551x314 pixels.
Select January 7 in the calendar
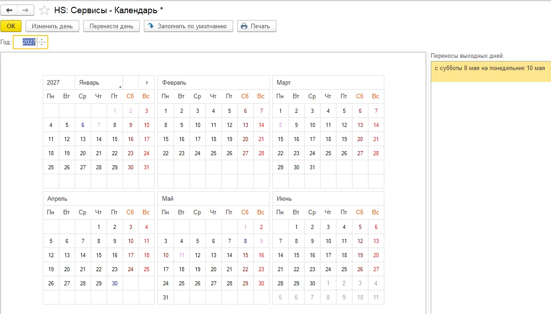click(x=99, y=125)
